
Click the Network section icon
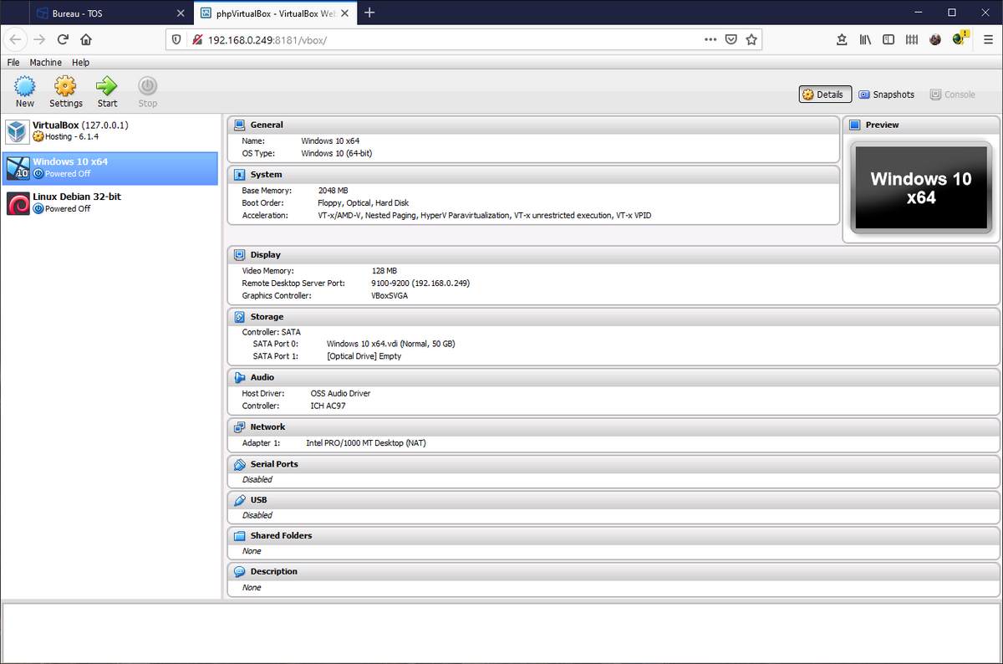pyautogui.click(x=239, y=426)
